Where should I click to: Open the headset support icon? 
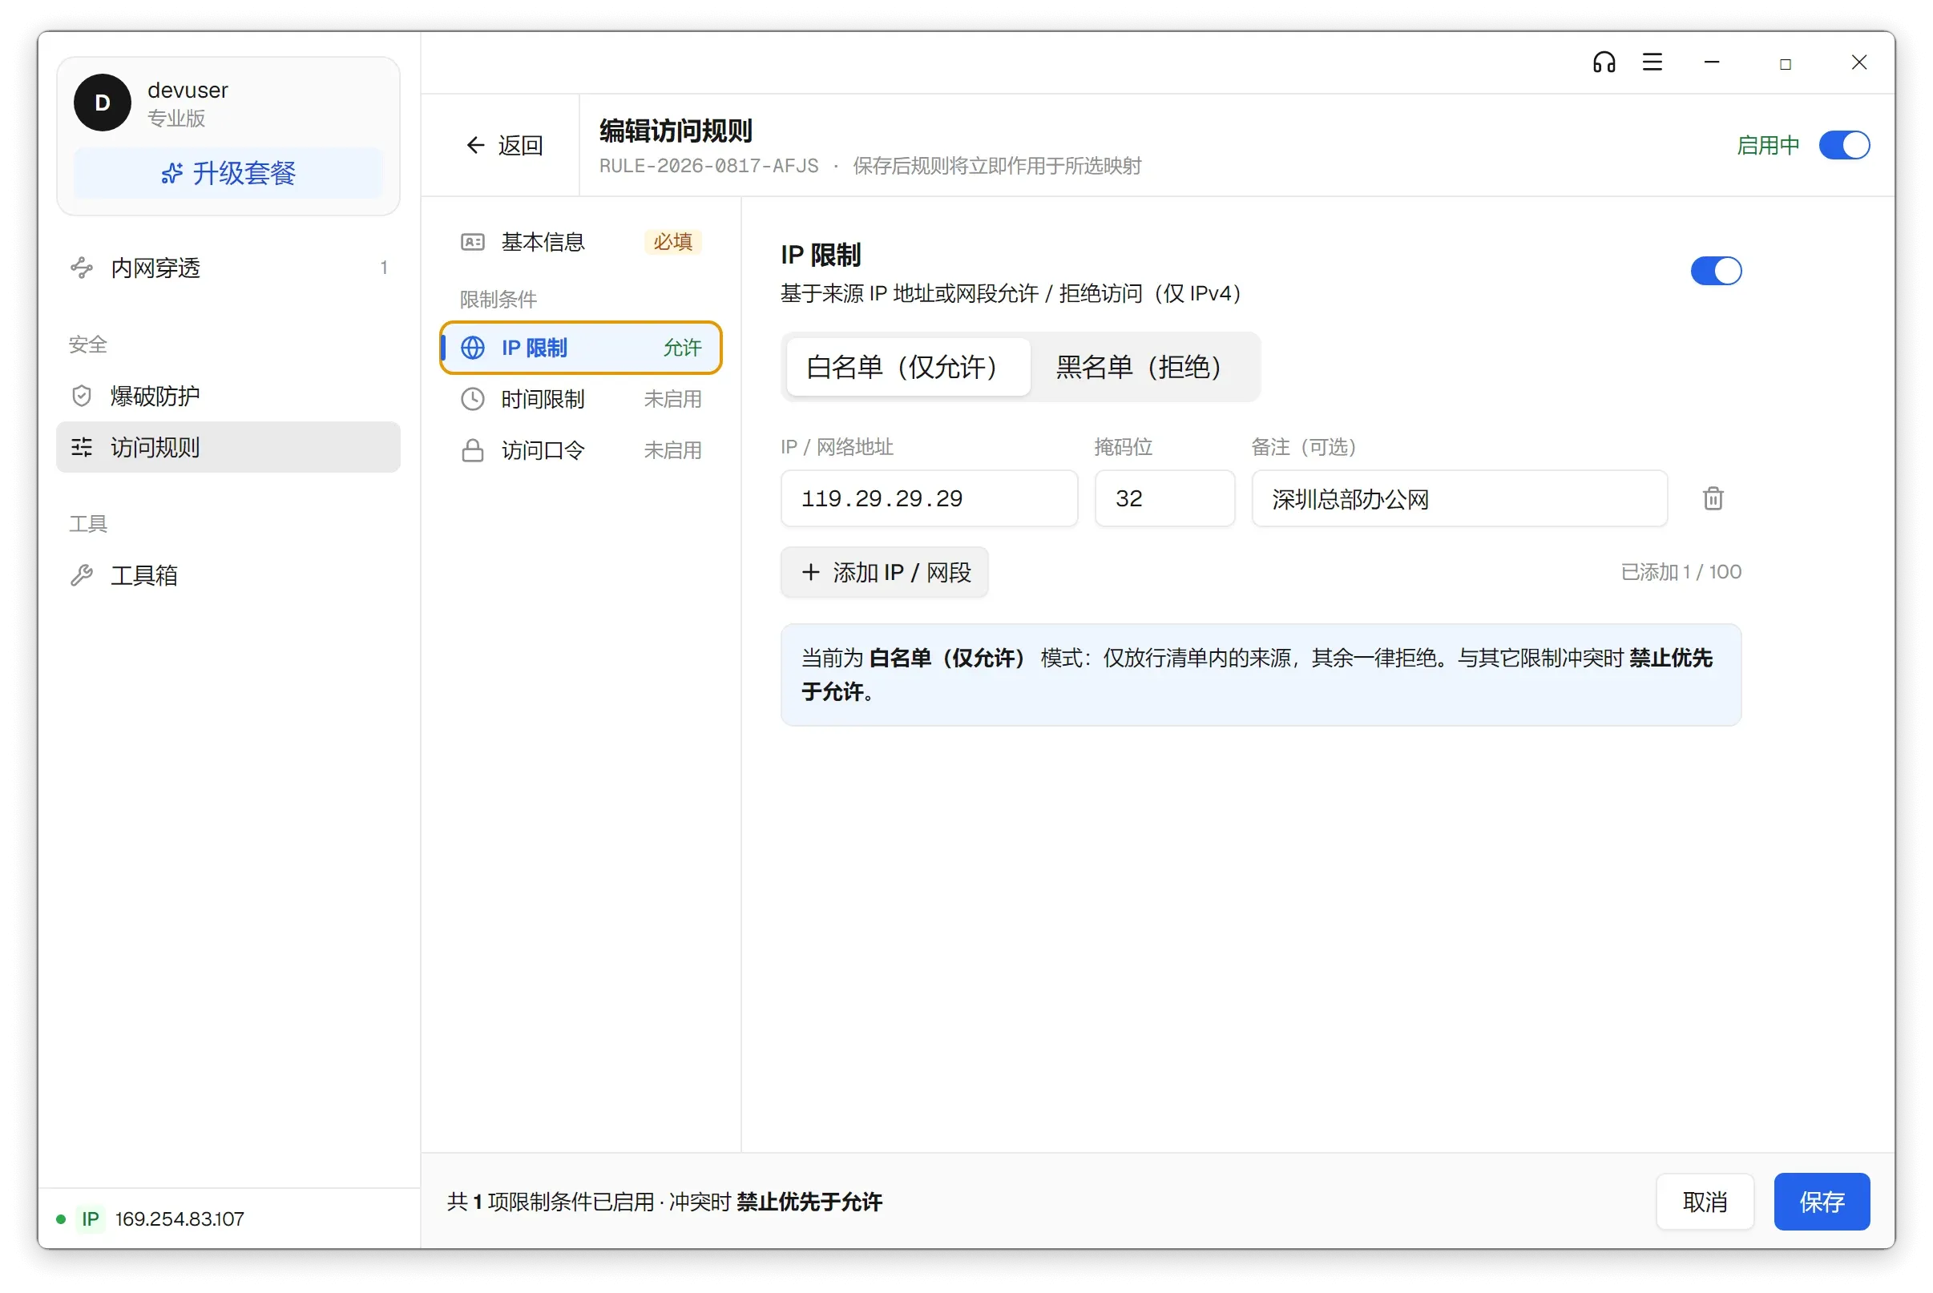[1603, 62]
